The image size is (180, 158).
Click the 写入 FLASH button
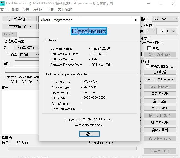pos(160,108)
